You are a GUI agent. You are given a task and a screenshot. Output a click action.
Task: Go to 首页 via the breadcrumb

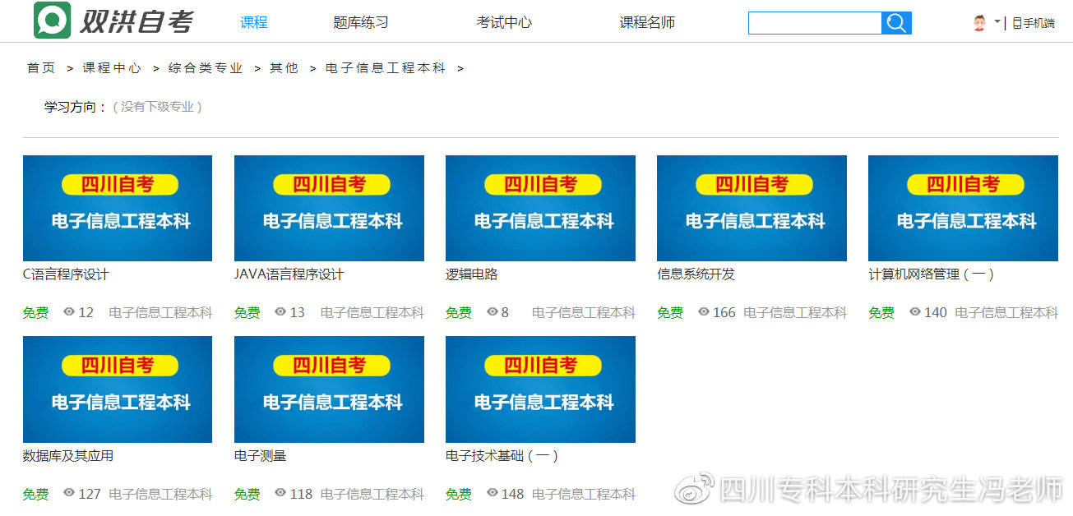pyautogui.click(x=41, y=68)
